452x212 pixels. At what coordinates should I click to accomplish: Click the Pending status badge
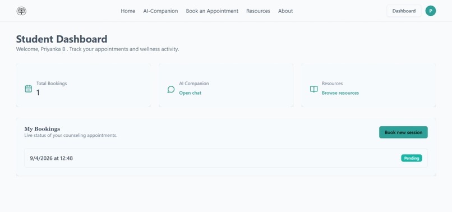tap(412, 158)
